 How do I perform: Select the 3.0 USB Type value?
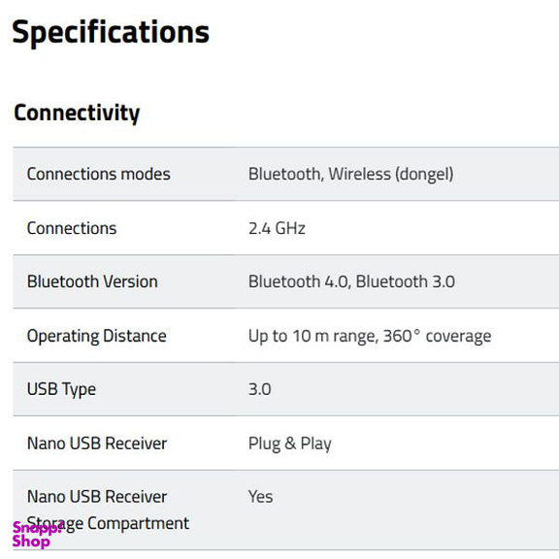click(x=259, y=389)
